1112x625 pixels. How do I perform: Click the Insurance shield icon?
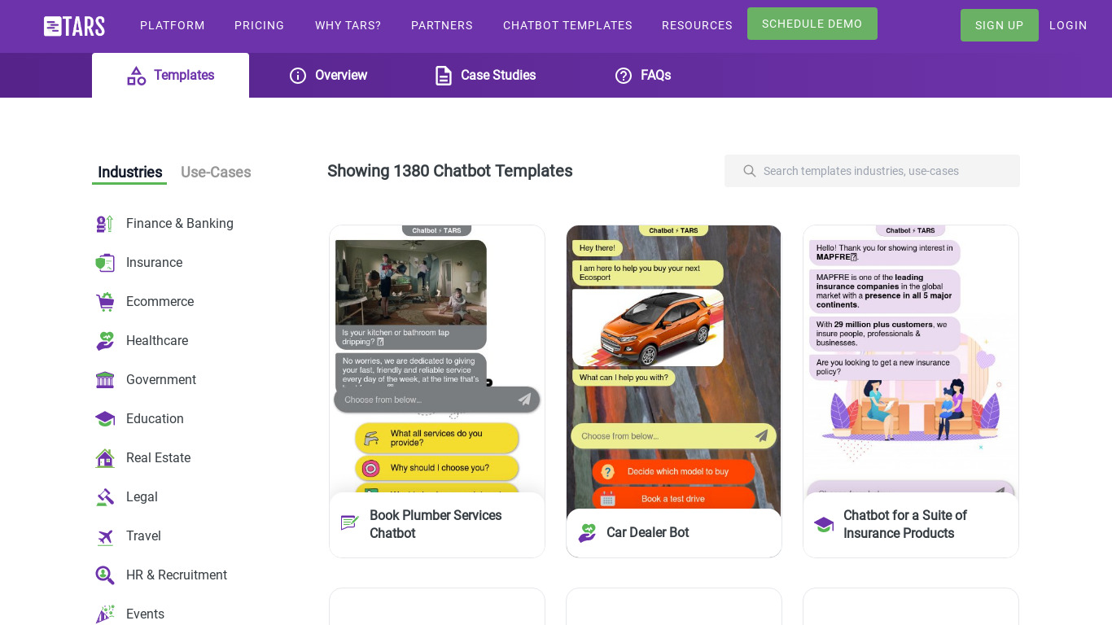104,263
